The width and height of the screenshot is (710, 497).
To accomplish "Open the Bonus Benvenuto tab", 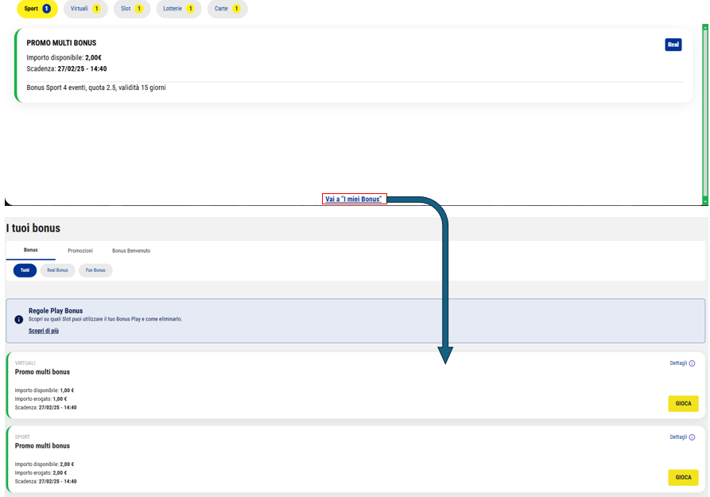I will 131,250.
